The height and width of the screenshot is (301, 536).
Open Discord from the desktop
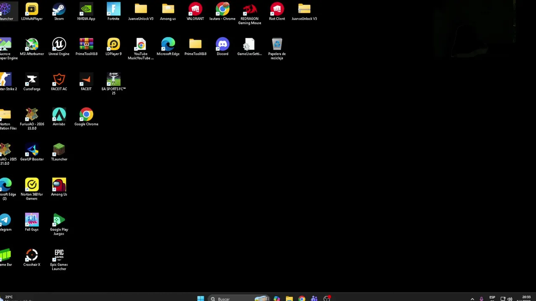[x=222, y=47]
